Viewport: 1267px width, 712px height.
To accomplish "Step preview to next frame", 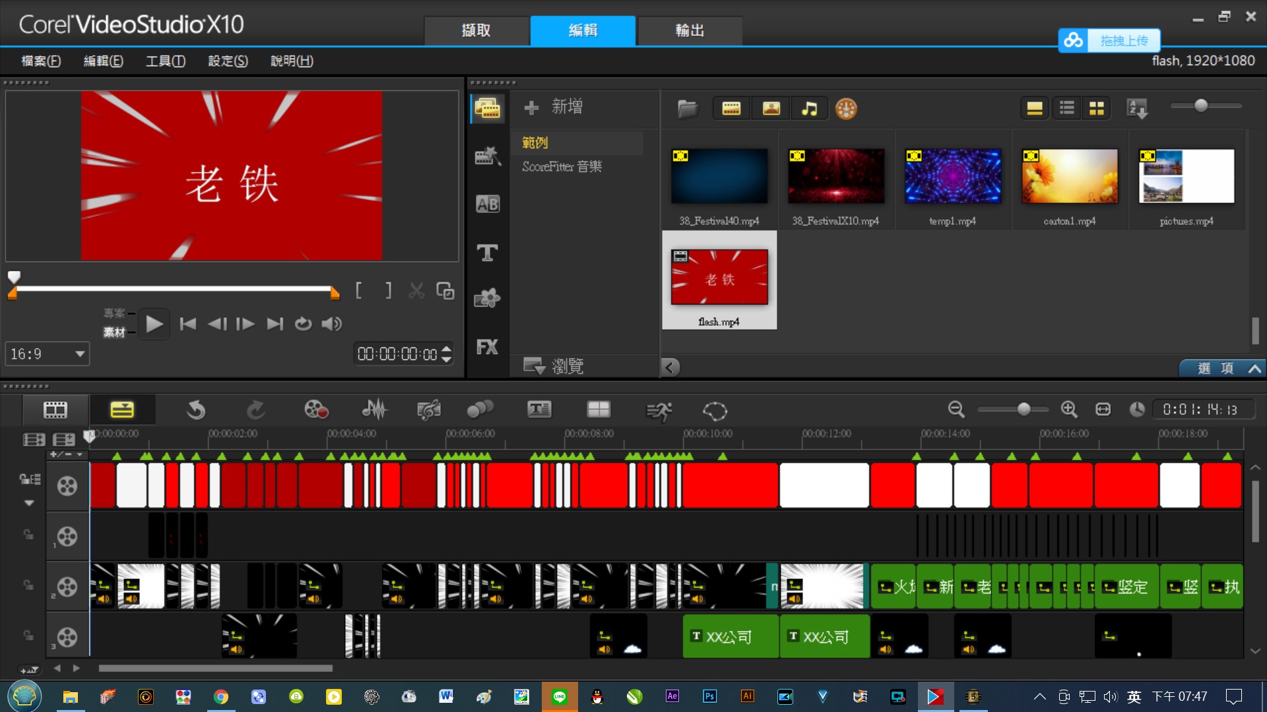I will 245,324.
